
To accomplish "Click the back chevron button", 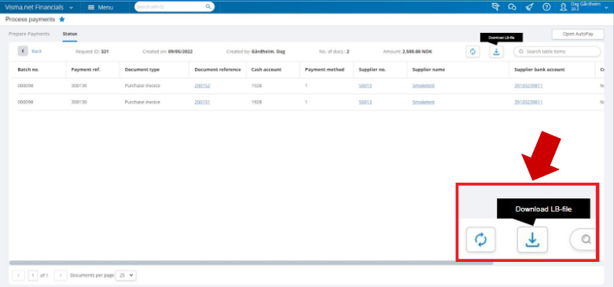I will (23, 51).
